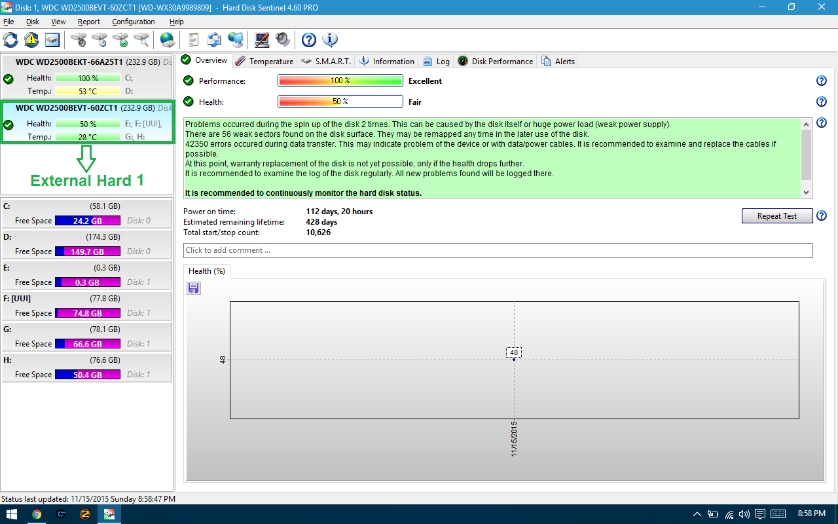Click the disk with magnifier icon

141,40
